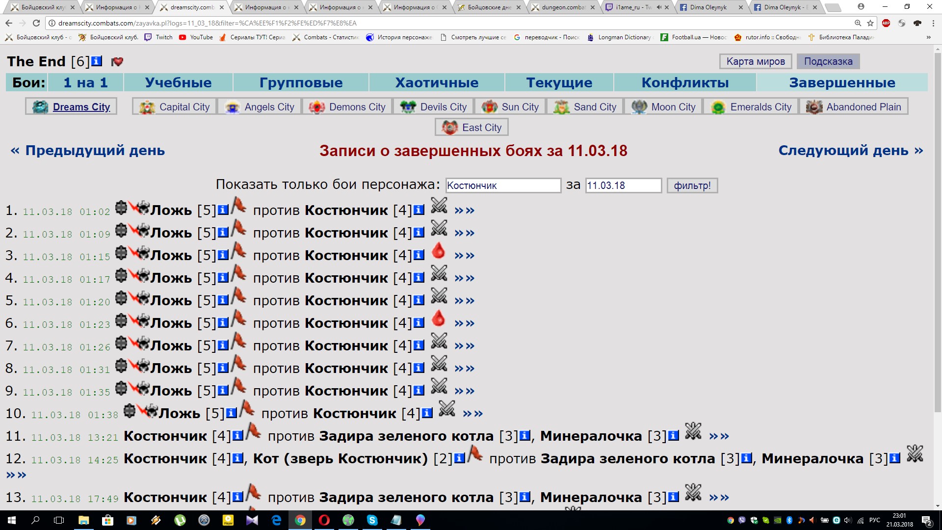Image resolution: width=942 pixels, height=530 pixels.
Task: Click the Chrome bookmark star icon
Action: (x=870, y=23)
